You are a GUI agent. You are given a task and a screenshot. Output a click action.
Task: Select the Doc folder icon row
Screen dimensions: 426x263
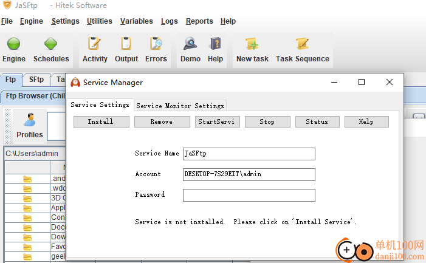[x=27, y=228]
